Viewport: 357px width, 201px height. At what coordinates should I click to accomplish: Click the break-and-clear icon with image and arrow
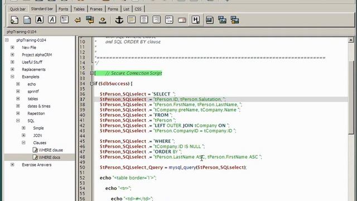tap(90, 20)
